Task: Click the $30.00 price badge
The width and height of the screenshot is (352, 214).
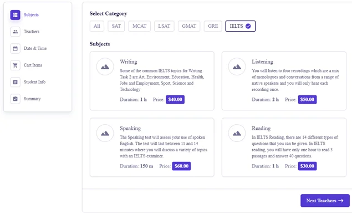Action: click(x=307, y=166)
